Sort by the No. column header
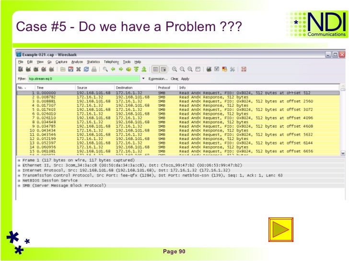The image size is (349, 261). 26,87
